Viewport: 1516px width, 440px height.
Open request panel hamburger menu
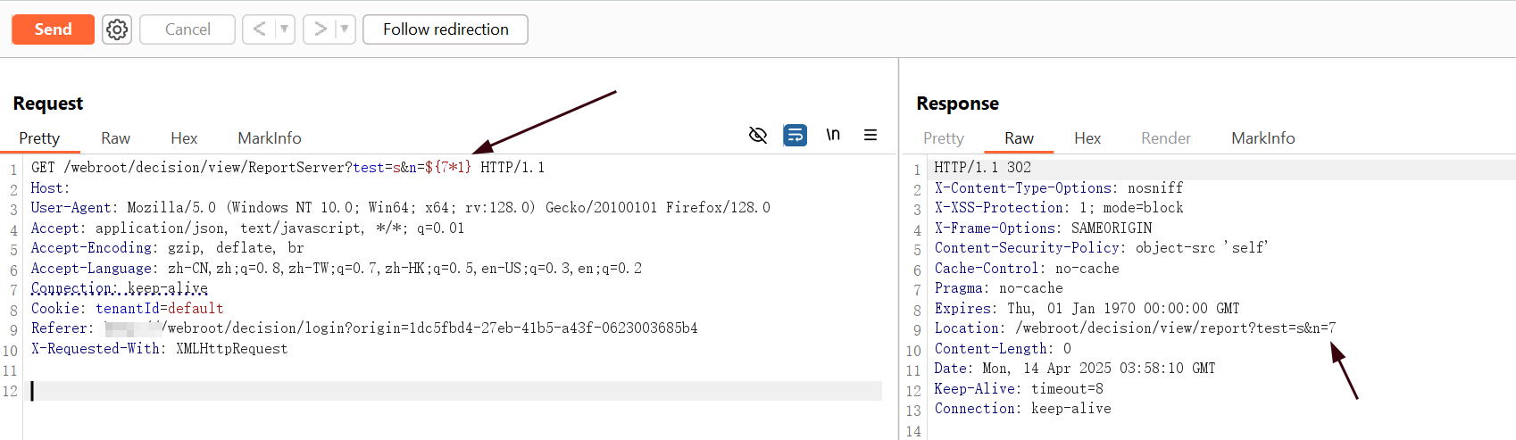pyautogui.click(x=870, y=135)
